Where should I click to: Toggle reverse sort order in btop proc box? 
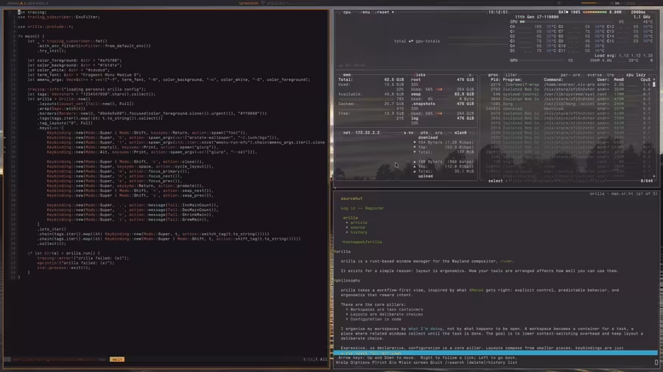point(594,75)
